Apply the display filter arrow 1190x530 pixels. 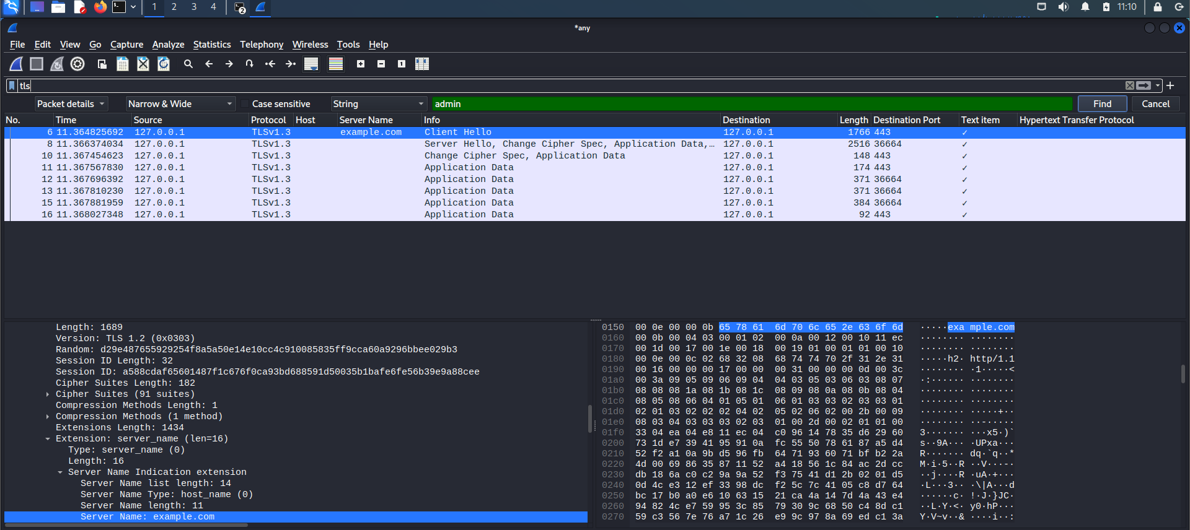coord(1144,86)
